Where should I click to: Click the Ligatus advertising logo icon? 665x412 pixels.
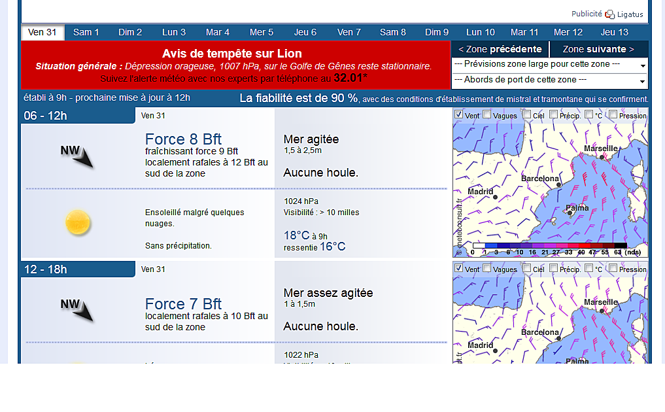[609, 14]
